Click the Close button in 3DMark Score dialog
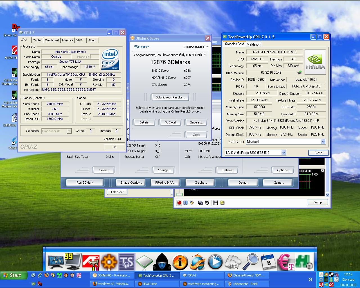Viewport: 360px width, 288px height. (196, 135)
